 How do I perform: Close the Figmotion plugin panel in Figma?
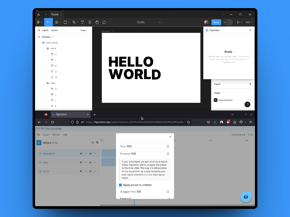[x=250, y=30]
